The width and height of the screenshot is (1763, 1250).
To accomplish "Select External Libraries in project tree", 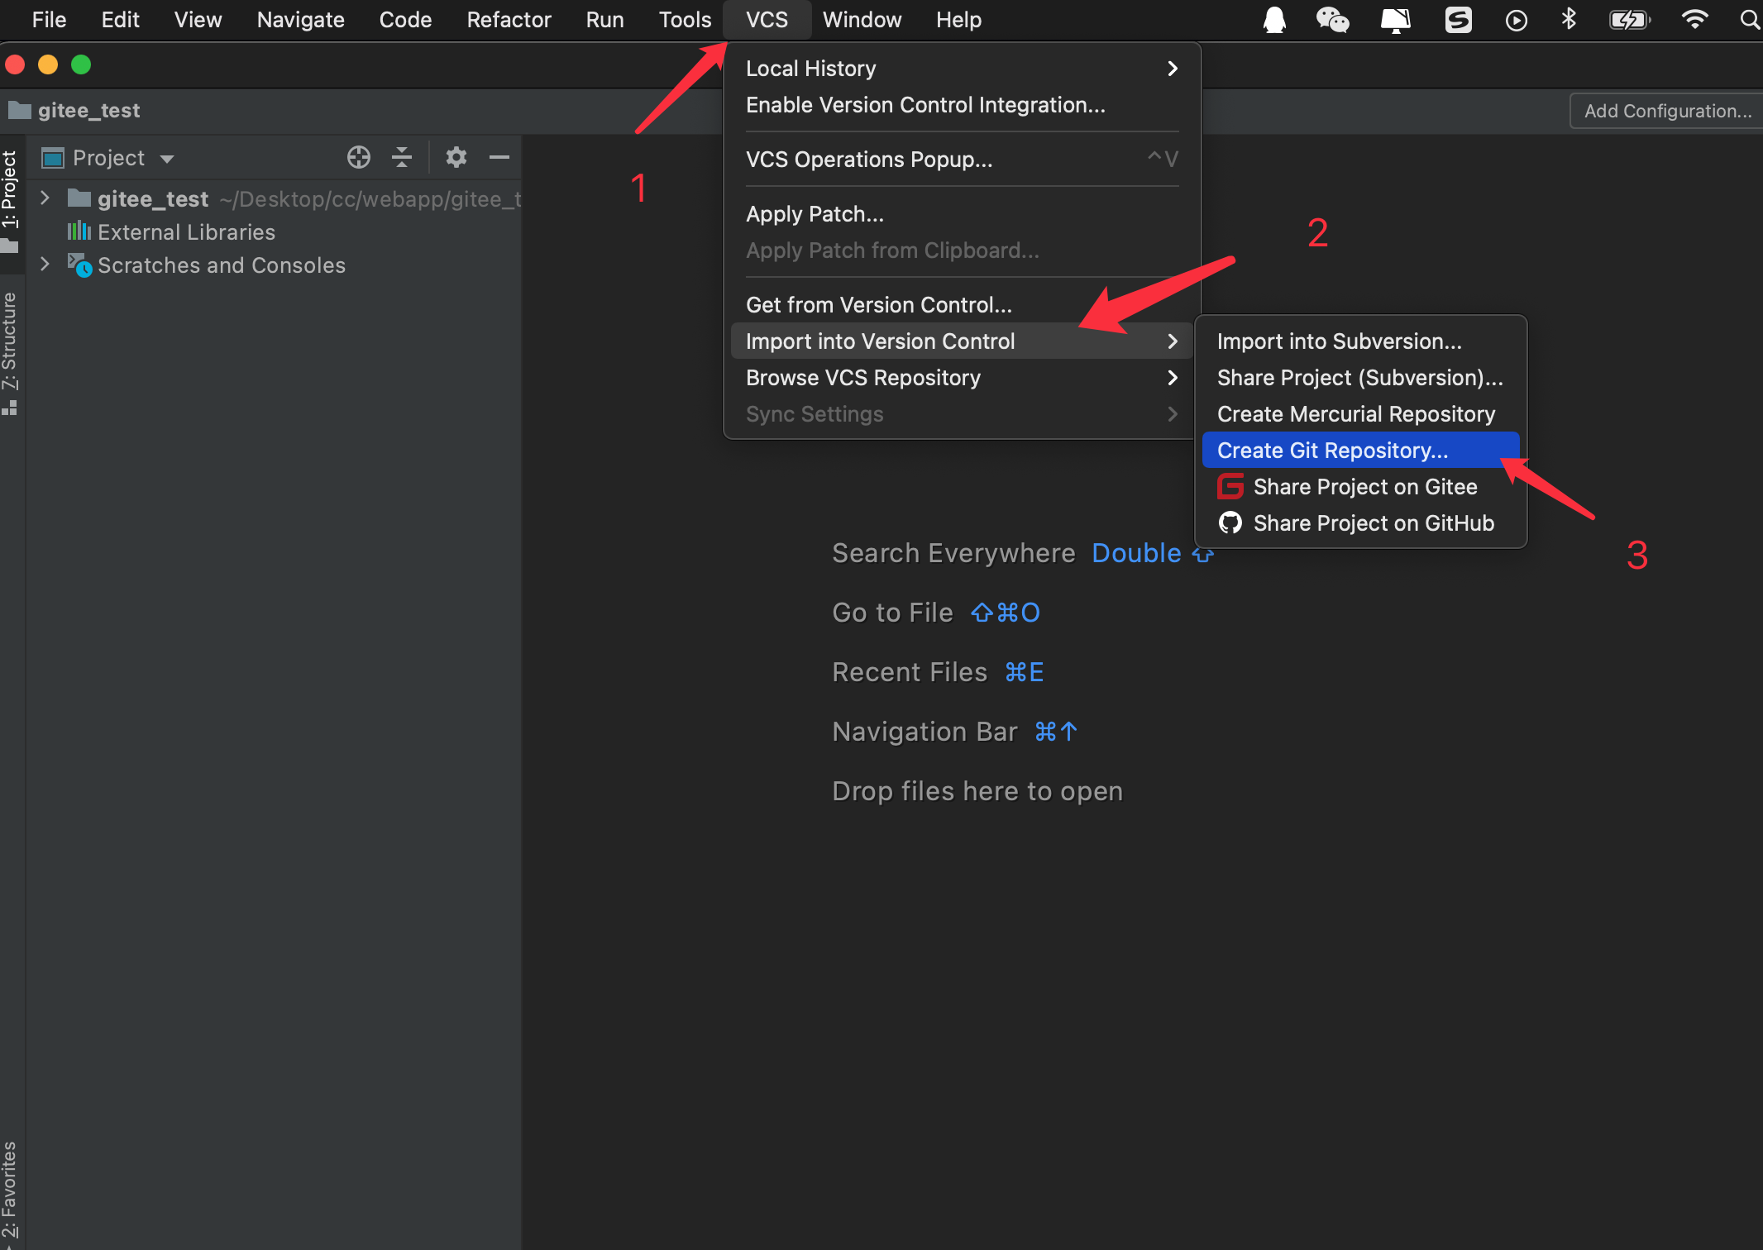I will coord(185,231).
